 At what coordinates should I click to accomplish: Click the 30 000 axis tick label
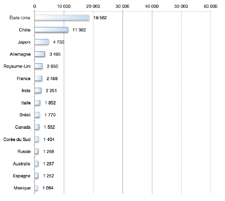click(x=122, y=7)
